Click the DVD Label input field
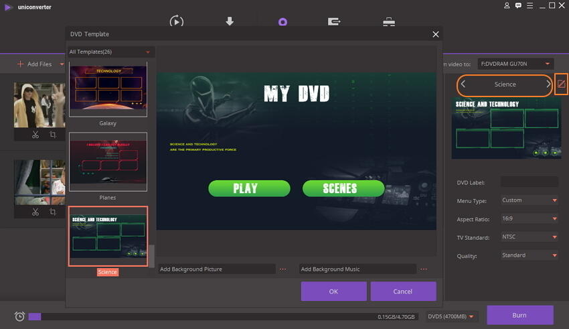 (x=529, y=182)
